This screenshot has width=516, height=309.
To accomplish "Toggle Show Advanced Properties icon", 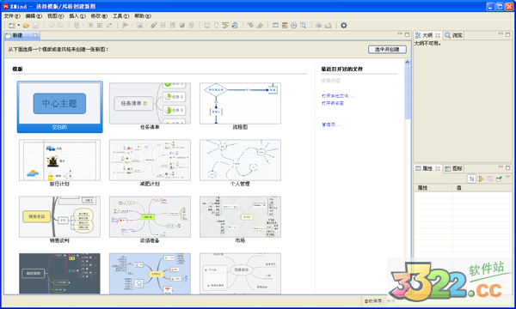I will pos(481,179).
